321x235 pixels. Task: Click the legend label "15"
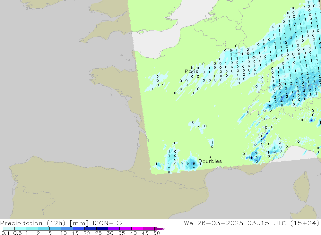click(x=75, y=233)
